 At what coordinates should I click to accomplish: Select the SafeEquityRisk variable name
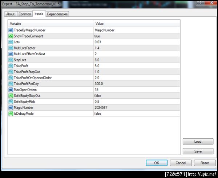(24, 102)
